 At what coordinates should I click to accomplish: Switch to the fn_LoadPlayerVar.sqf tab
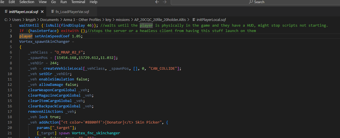(71, 12)
